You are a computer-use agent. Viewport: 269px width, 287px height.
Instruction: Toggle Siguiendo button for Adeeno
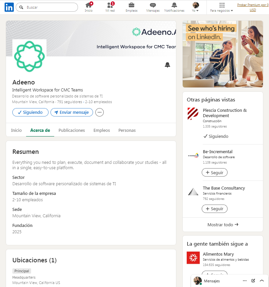pos(30,112)
